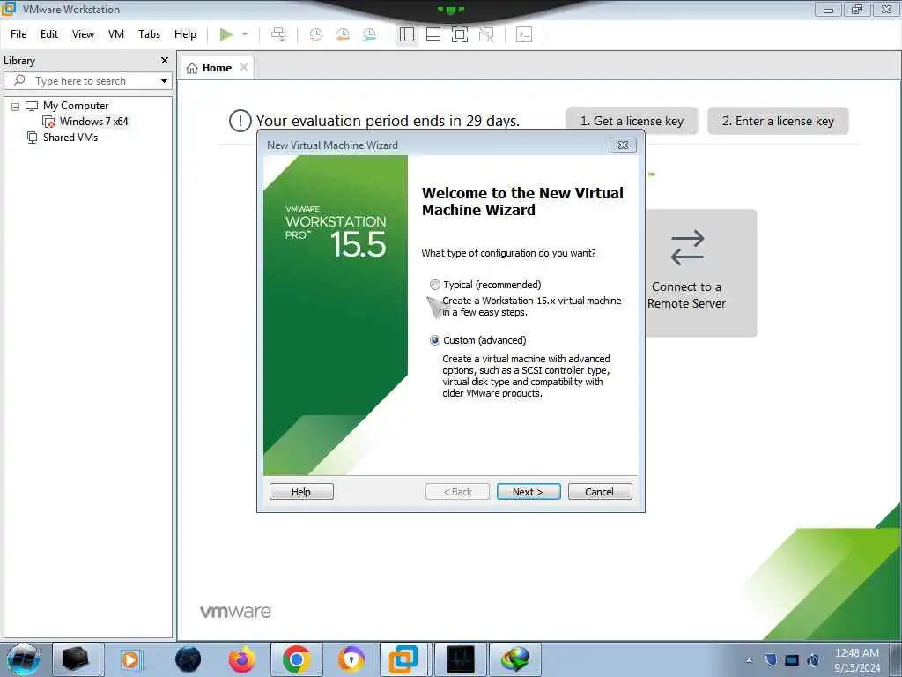Click the green Power On play icon
The image size is (902, 677).
click(225, 34)
